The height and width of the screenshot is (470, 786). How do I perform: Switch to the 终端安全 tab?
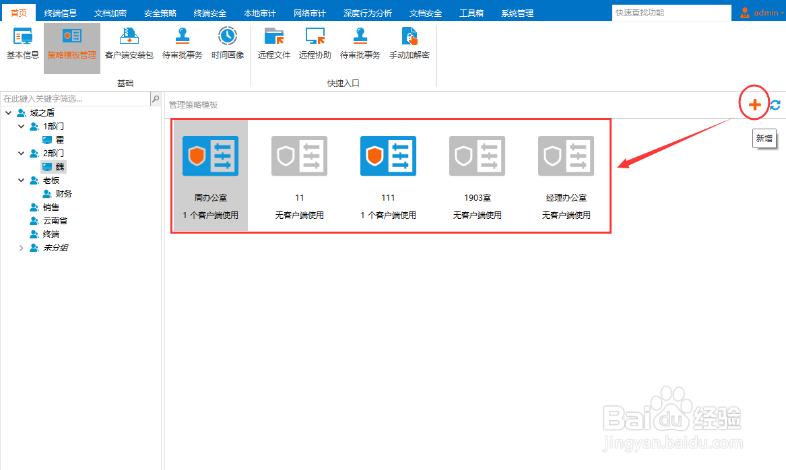[210, 13]
